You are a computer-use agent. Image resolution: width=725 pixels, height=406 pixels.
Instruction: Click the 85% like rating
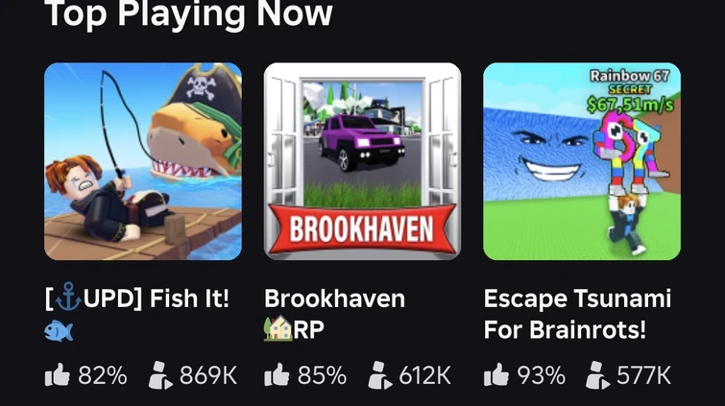(322, 375)
